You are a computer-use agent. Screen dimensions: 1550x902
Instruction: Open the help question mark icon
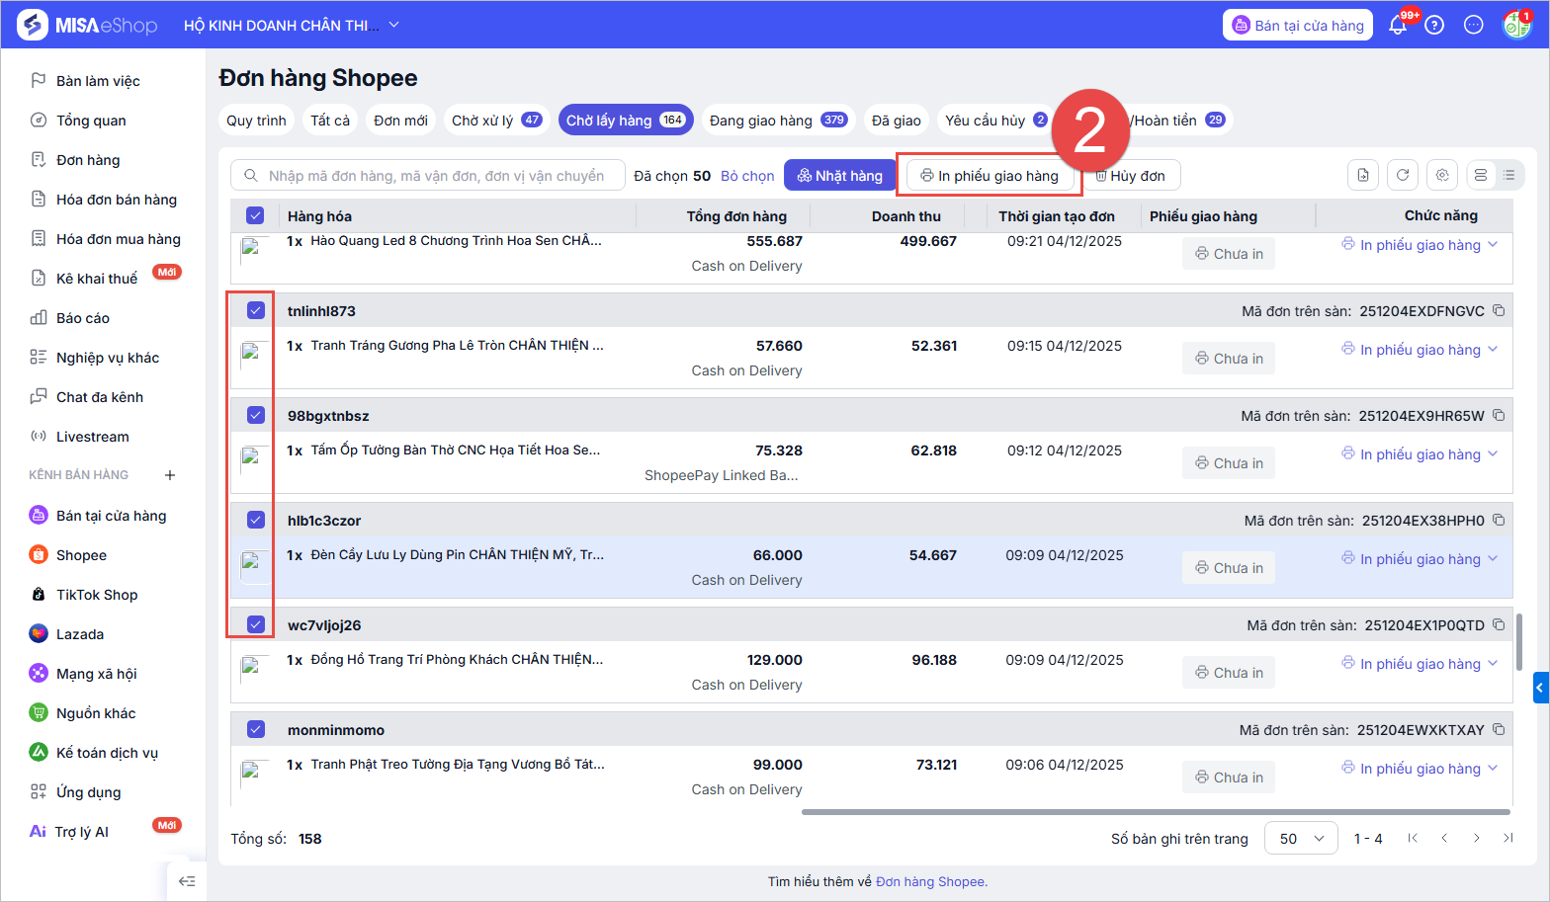tap(1434, 26)
